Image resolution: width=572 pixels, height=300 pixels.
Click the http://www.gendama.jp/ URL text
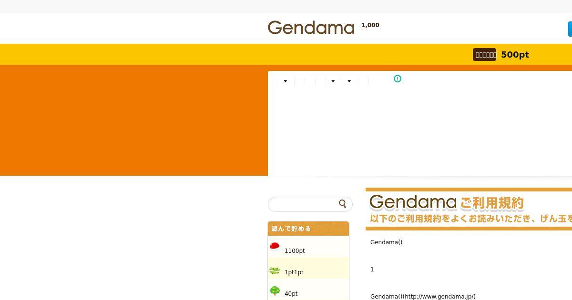coord(439,297)
